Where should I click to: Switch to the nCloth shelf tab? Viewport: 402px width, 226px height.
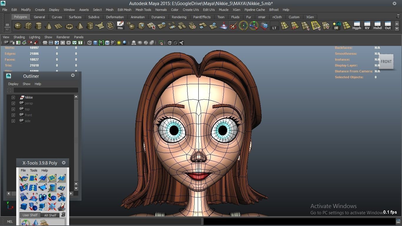click(277, 17)
